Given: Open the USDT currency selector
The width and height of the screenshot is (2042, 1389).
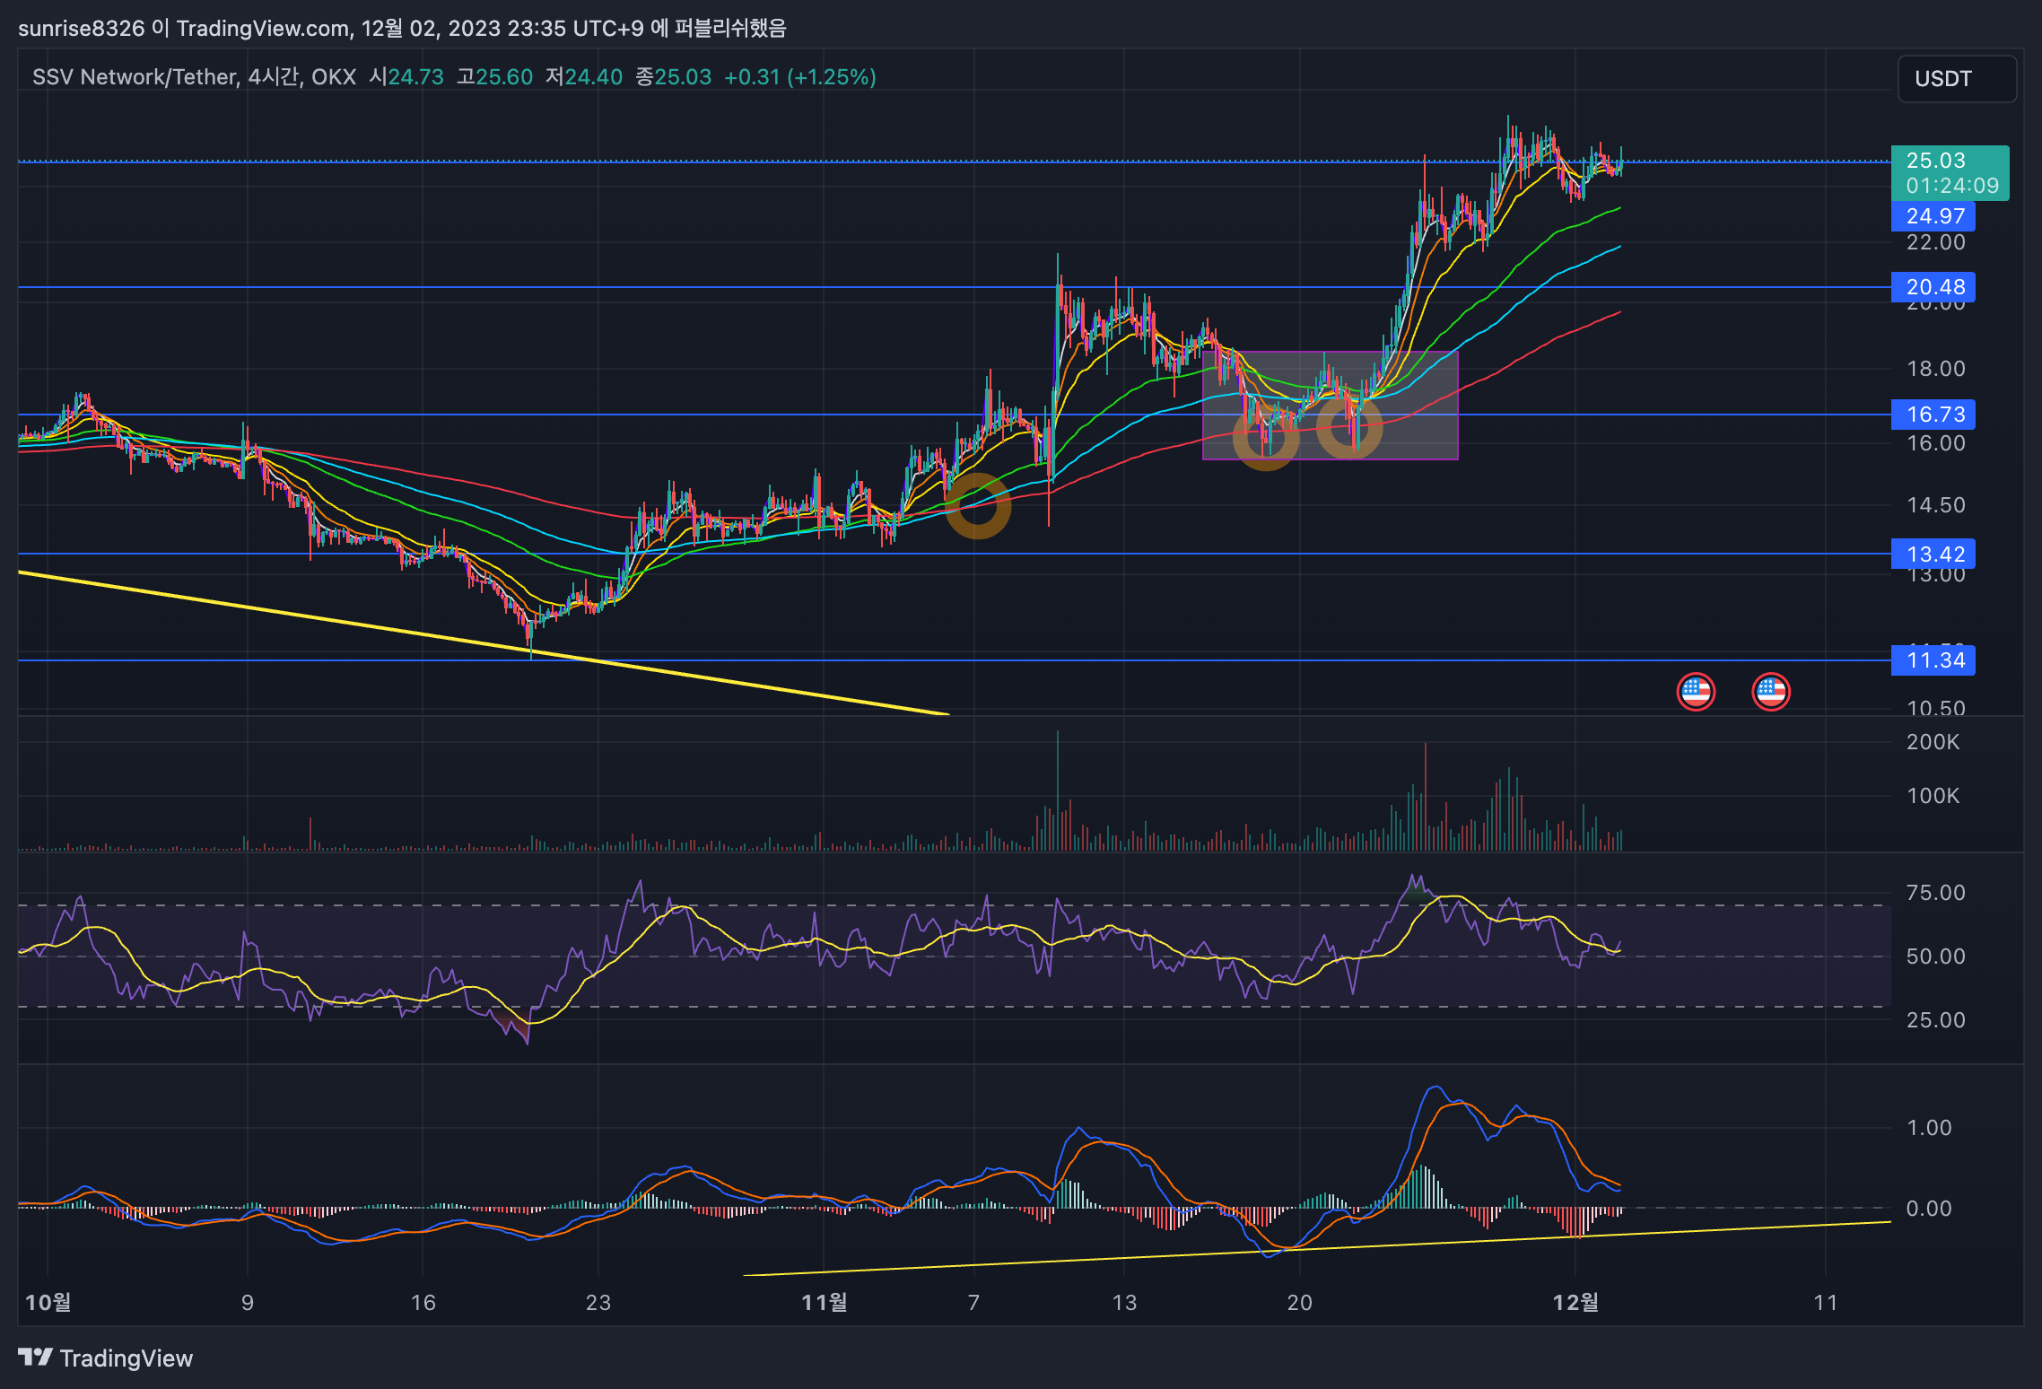Looking at the screenshot, I should click(1957, 79).
